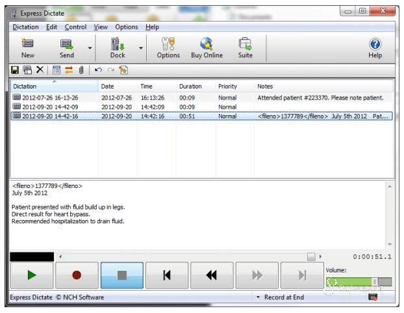Undo the last action
The width and height of the screenshot is (404, 313).
(98, 70)
